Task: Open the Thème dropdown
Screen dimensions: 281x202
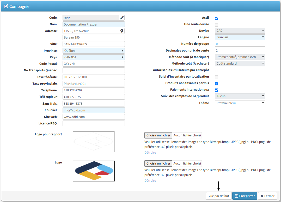Action: (x=240, y=103)
